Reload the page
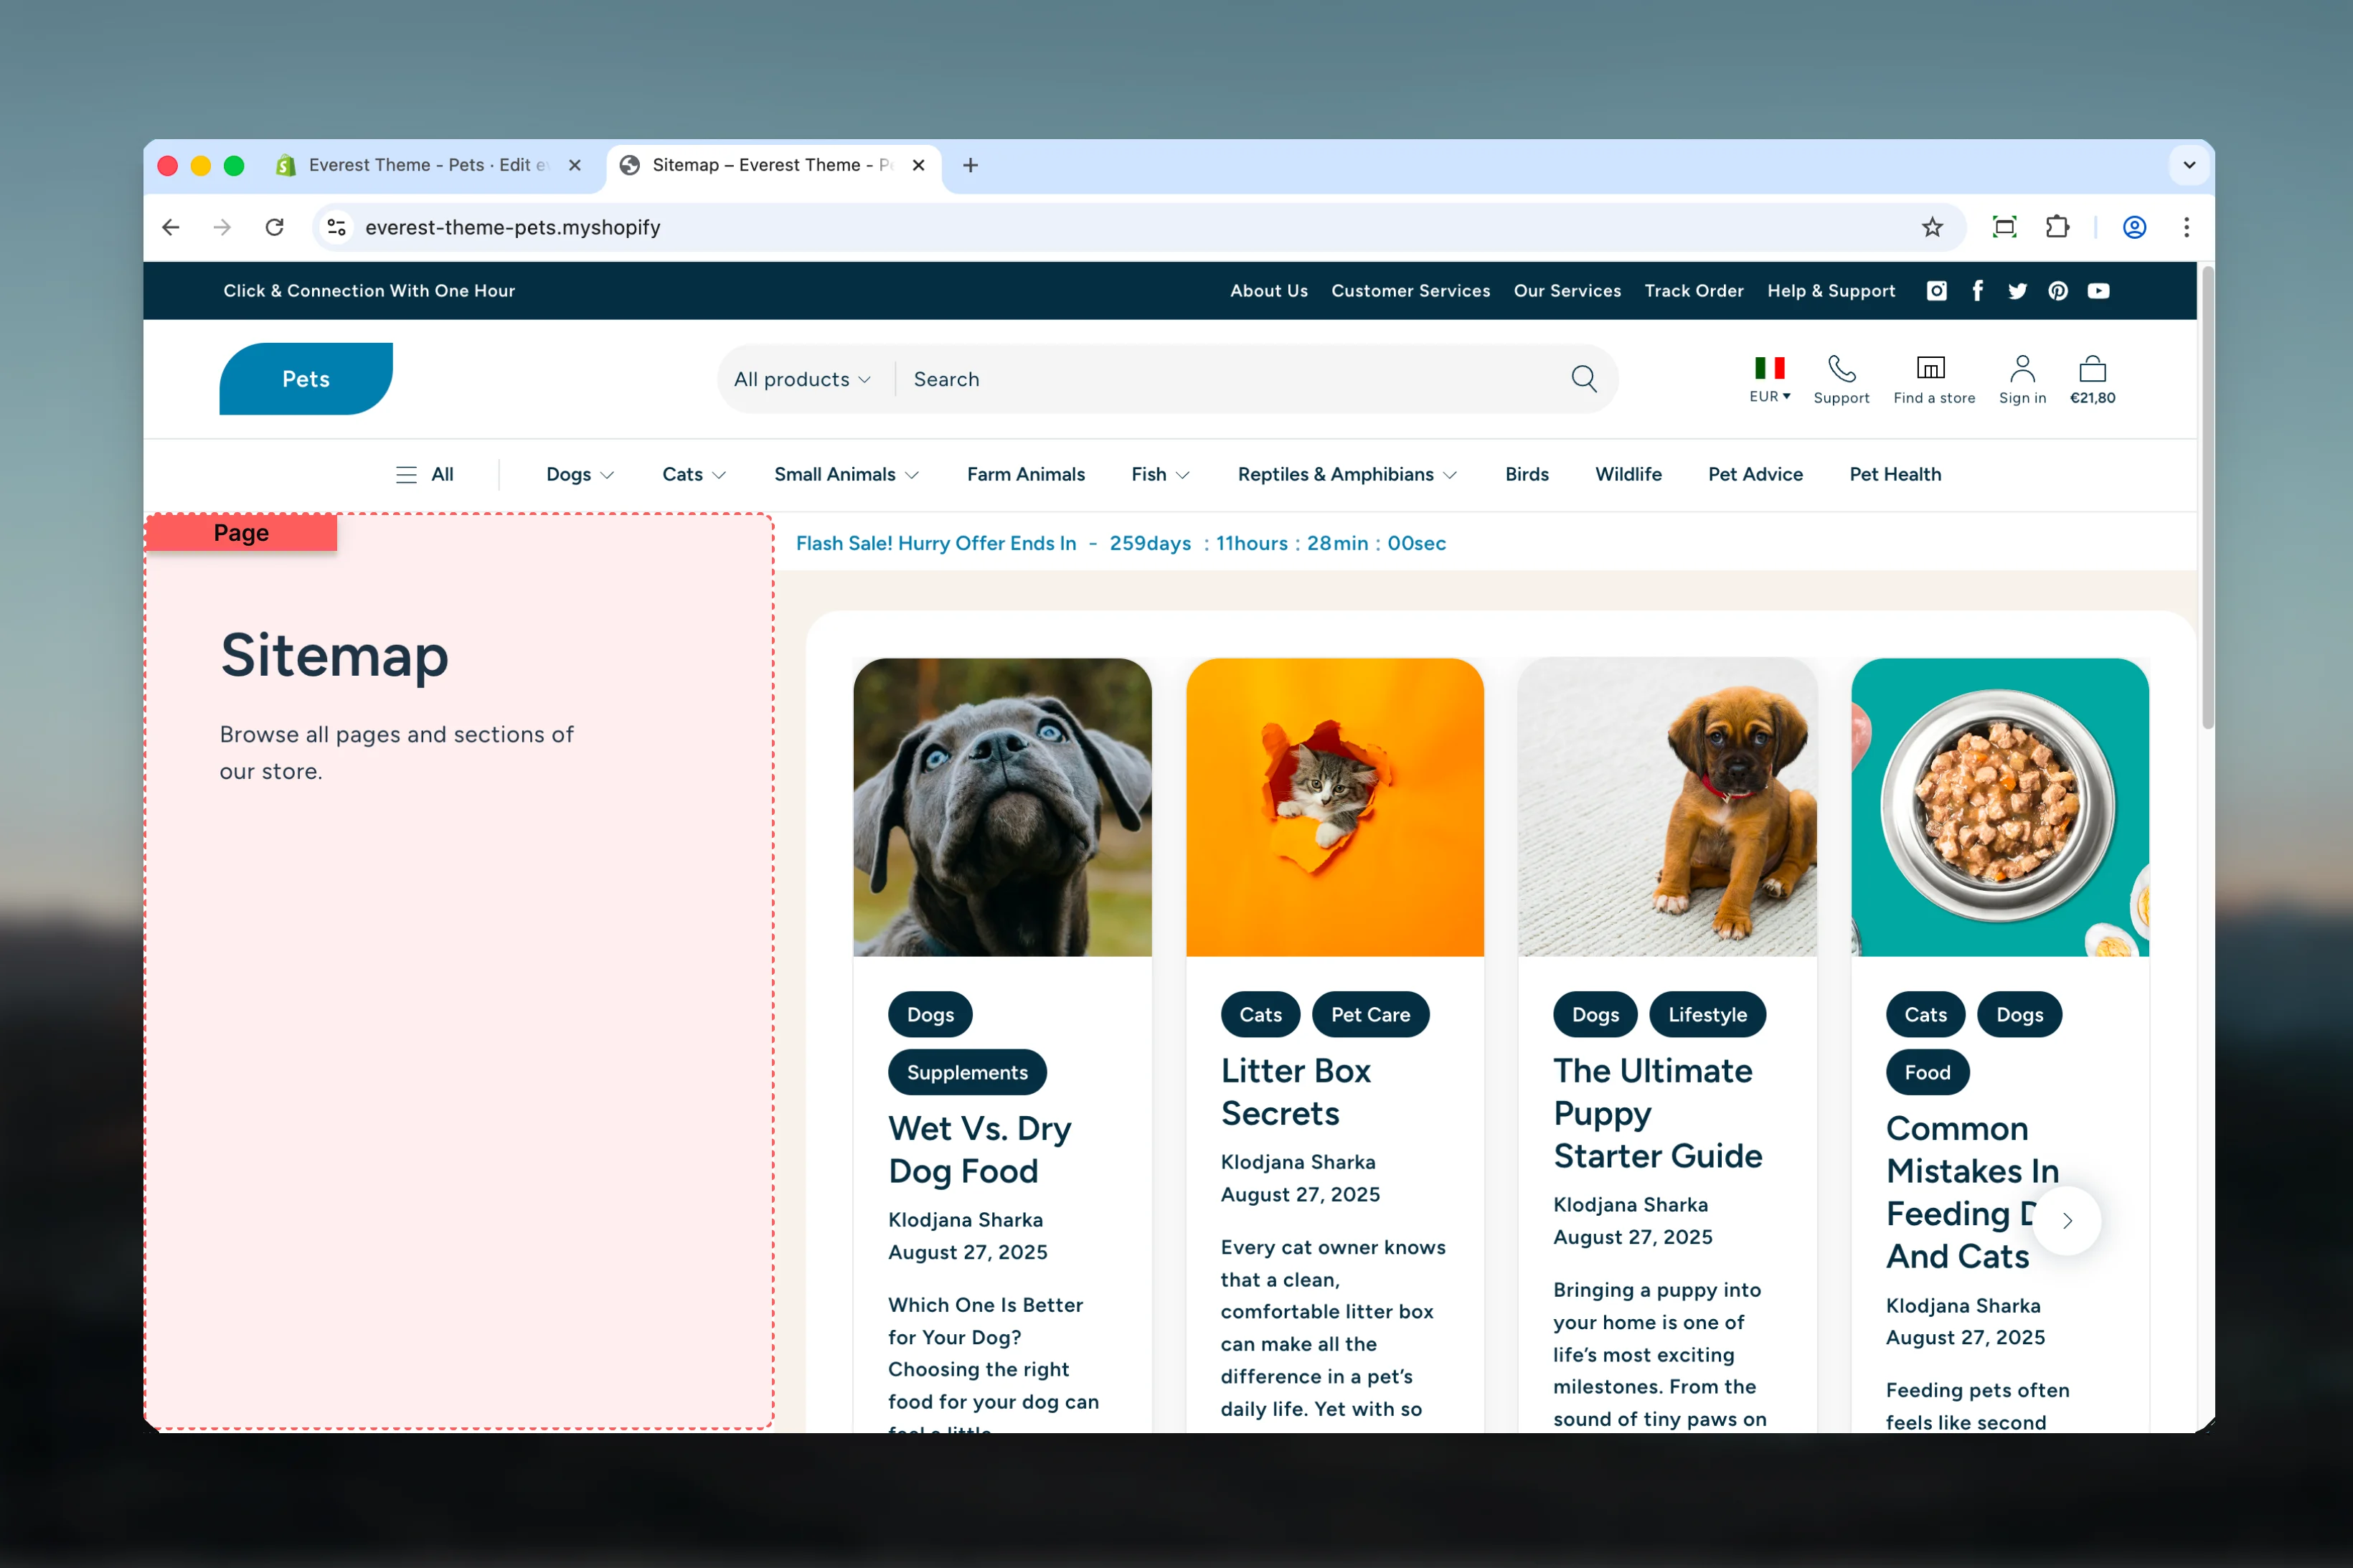2353x1568 pixels. [274, 227]
